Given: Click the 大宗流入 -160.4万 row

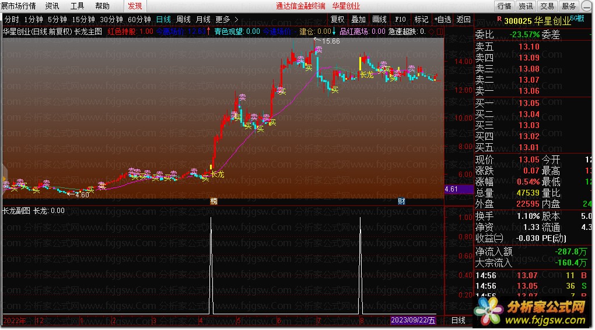Looking at the screenshot, I should coord(531,262).
